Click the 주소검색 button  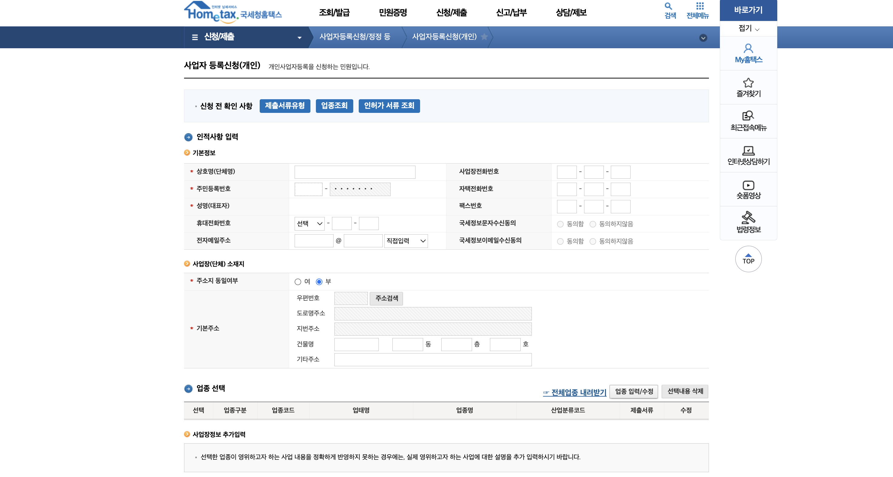[x=386, y=298]
